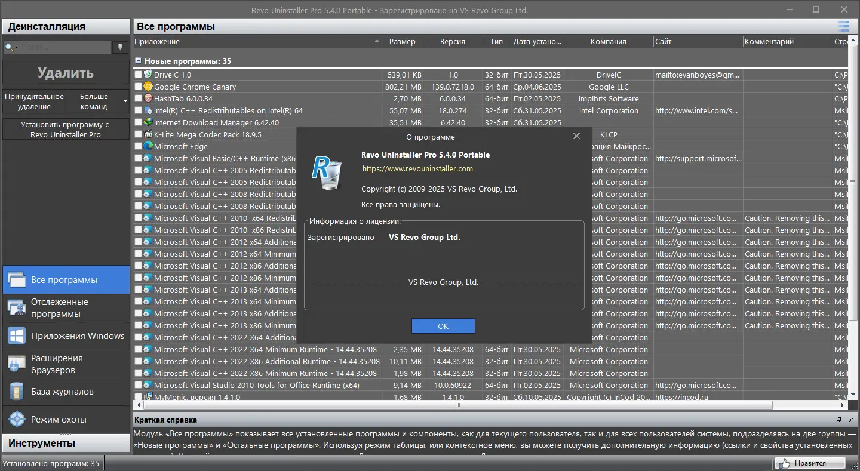Click the K-Lite Mega Codec Pack icon
This screenshot has height=471, width=860.
[148, 134]
